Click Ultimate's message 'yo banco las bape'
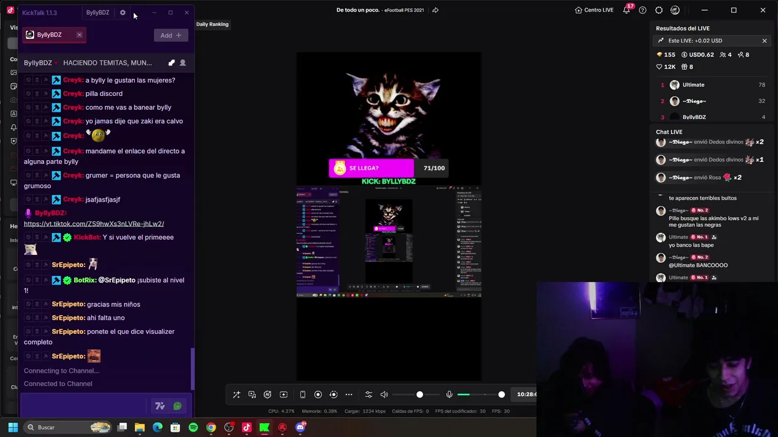This screenshot has width=778, height=437. (x=691, y=245)
